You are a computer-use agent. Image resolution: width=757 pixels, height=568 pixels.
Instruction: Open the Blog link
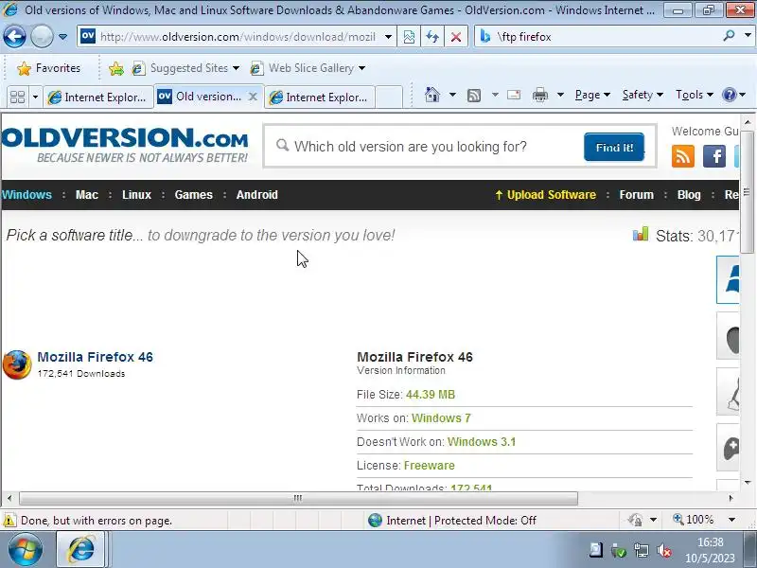[x=689, y=195]
